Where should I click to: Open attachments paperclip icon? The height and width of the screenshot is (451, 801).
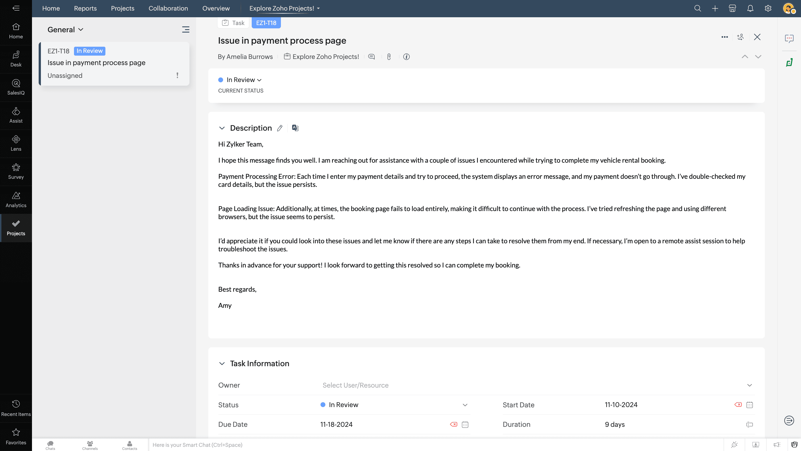[x=389, y=56]
